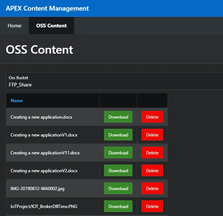Delete IMG-20190812-WA0002.jpg file
Screen dimensions: 223x216
(152, 188)
